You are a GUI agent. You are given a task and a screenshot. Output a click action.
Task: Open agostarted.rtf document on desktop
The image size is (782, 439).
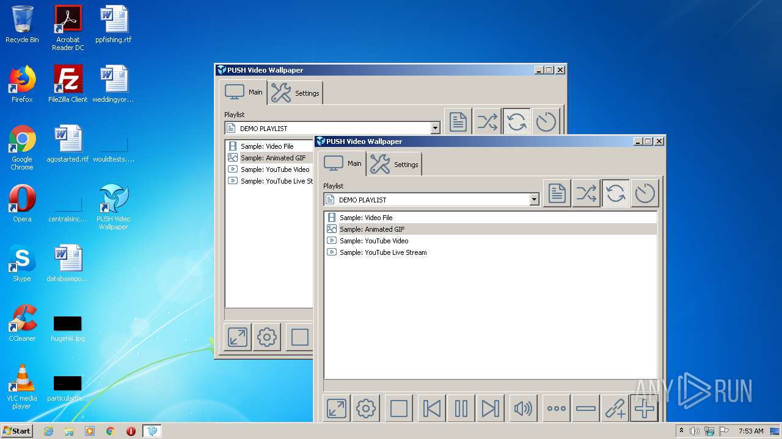click(x=68, y=144)
